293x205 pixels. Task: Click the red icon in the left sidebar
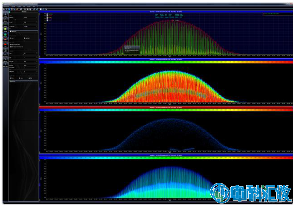tap(5, 44)
